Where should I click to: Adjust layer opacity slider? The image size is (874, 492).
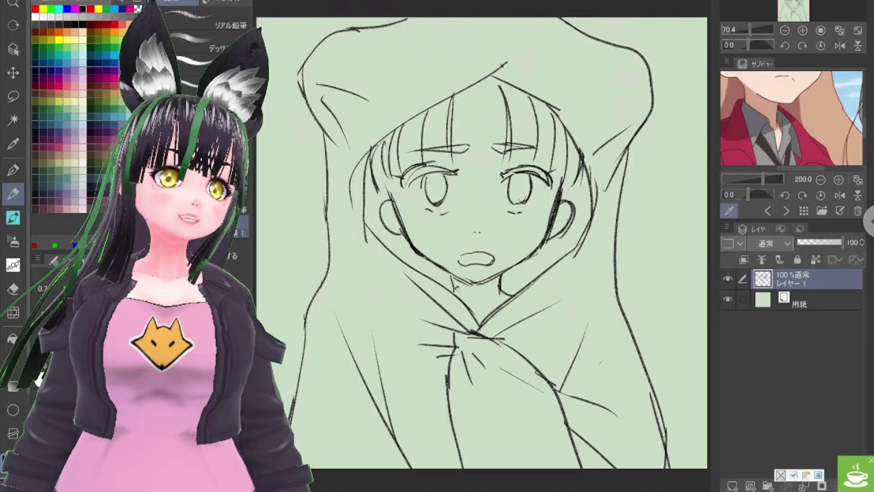point(819,243)
